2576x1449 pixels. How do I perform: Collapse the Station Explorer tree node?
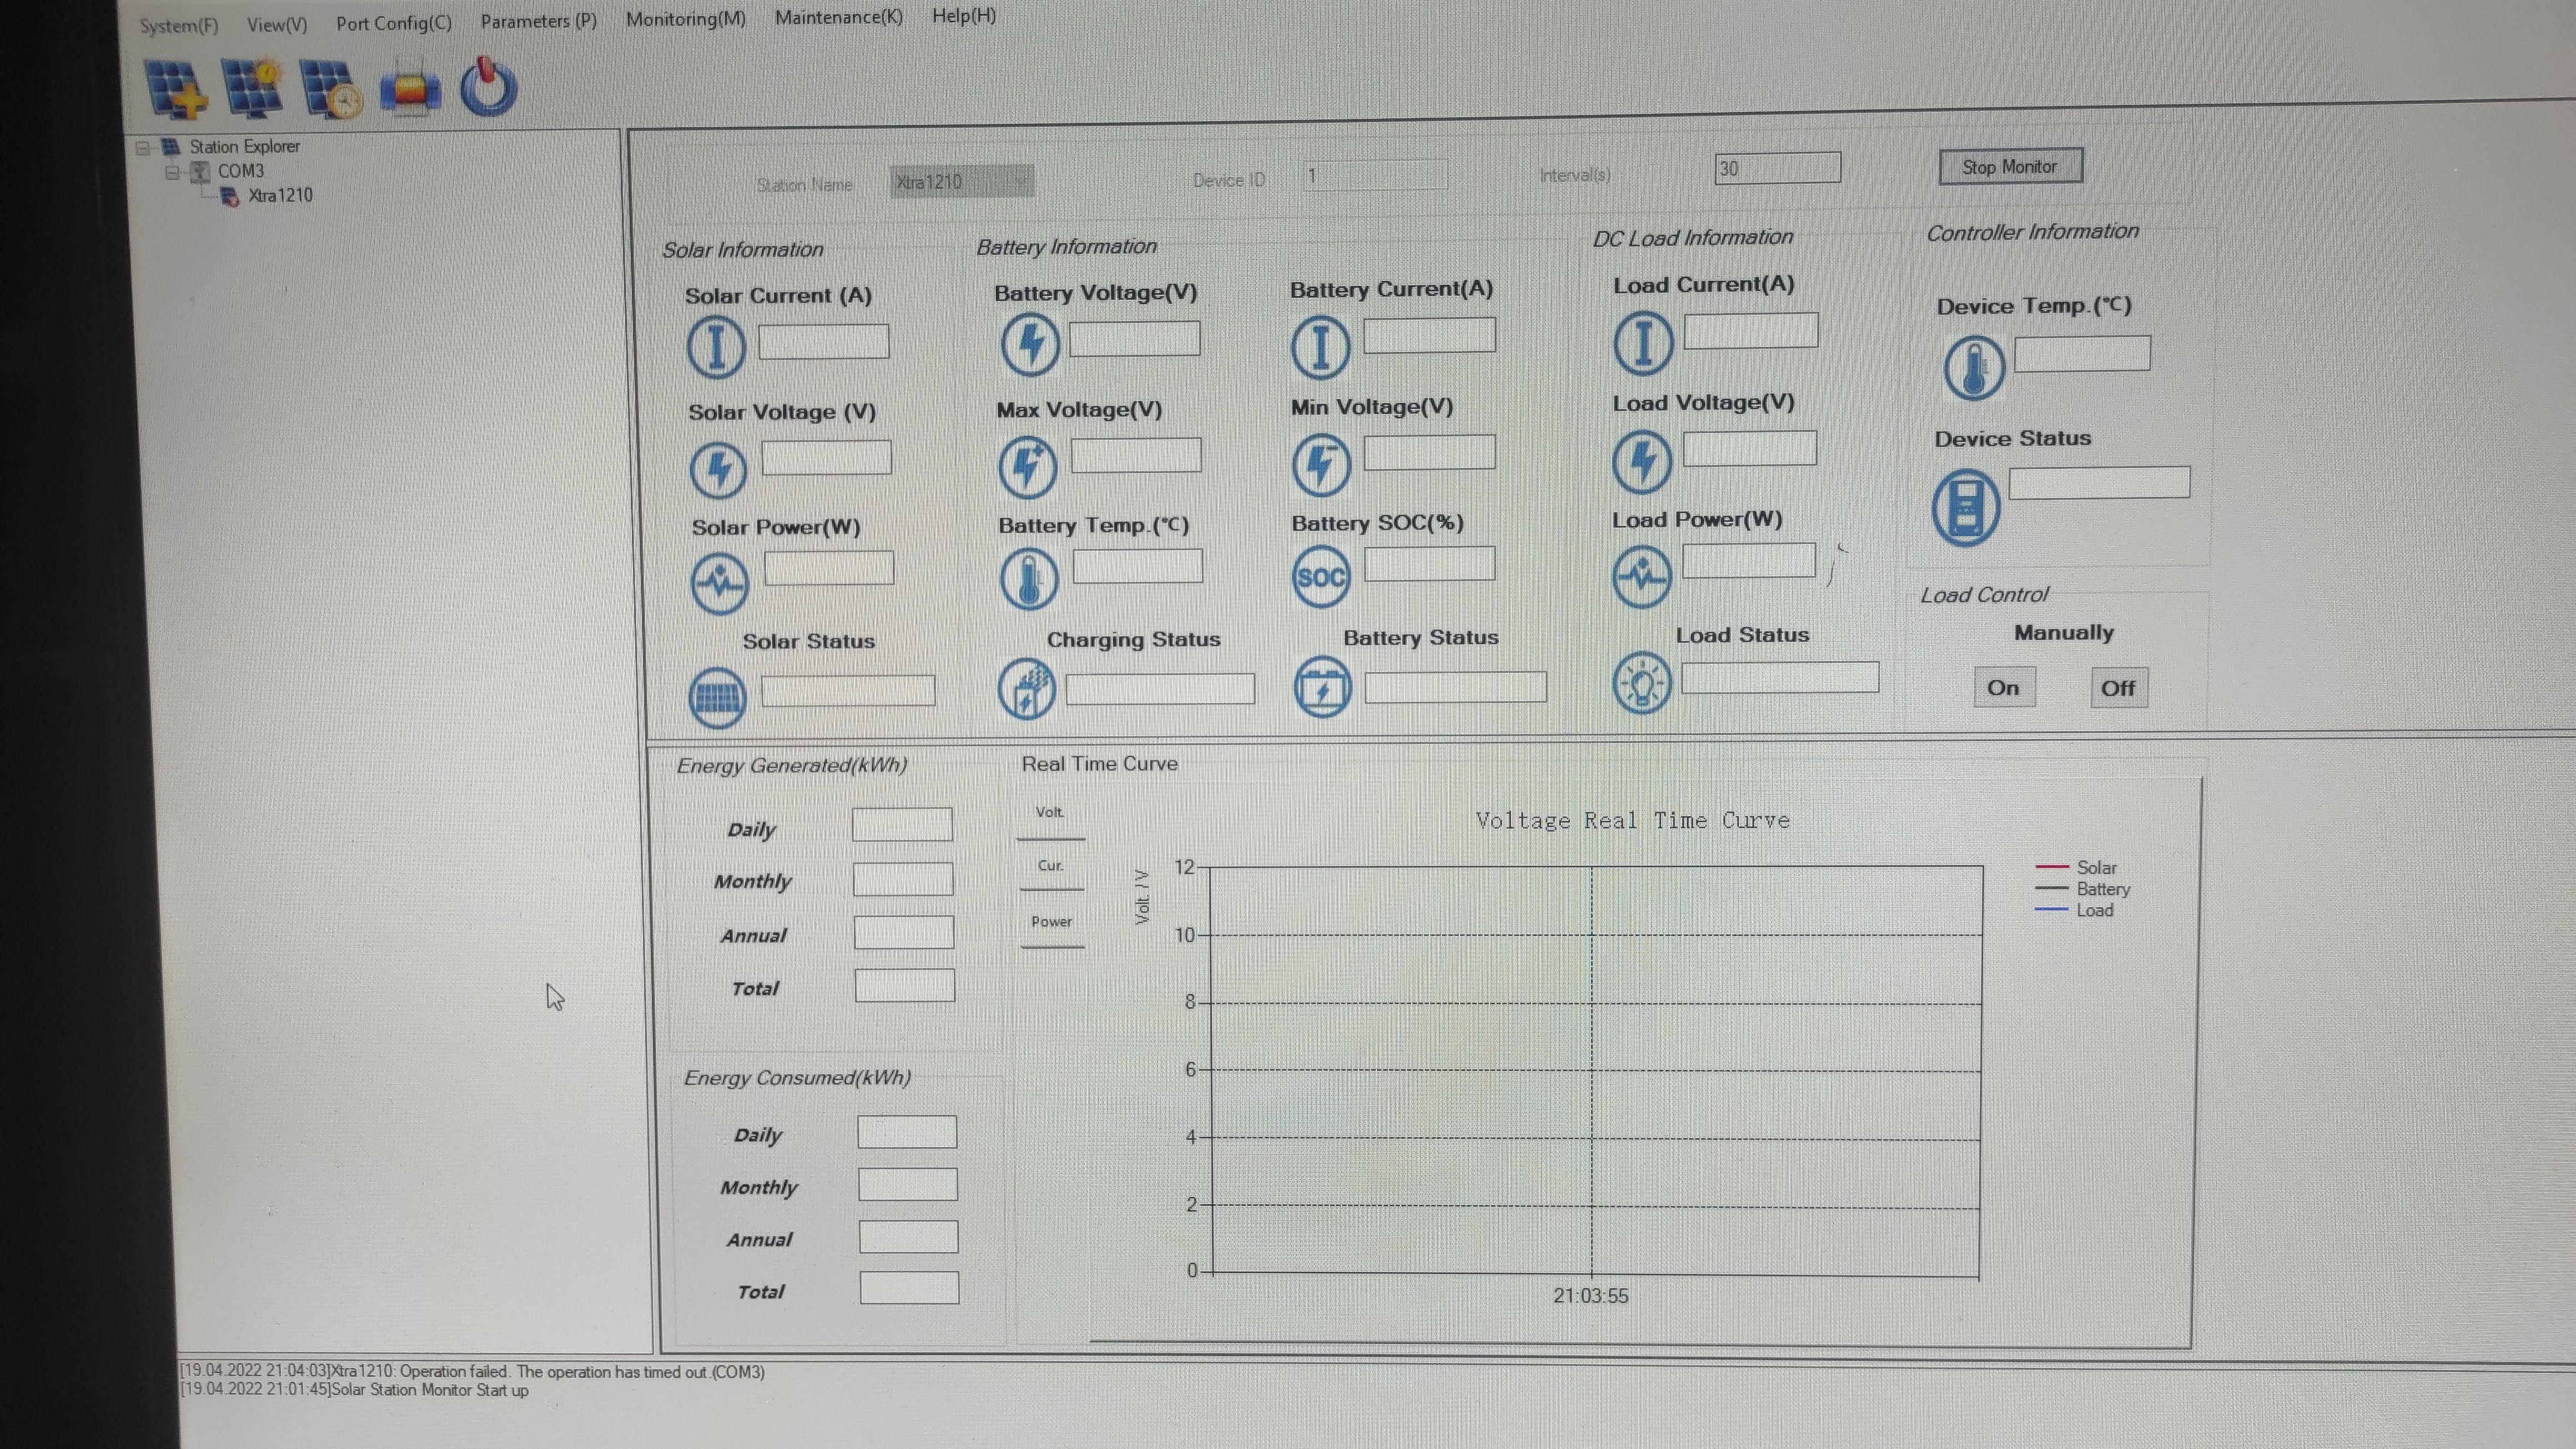point(143,148)
